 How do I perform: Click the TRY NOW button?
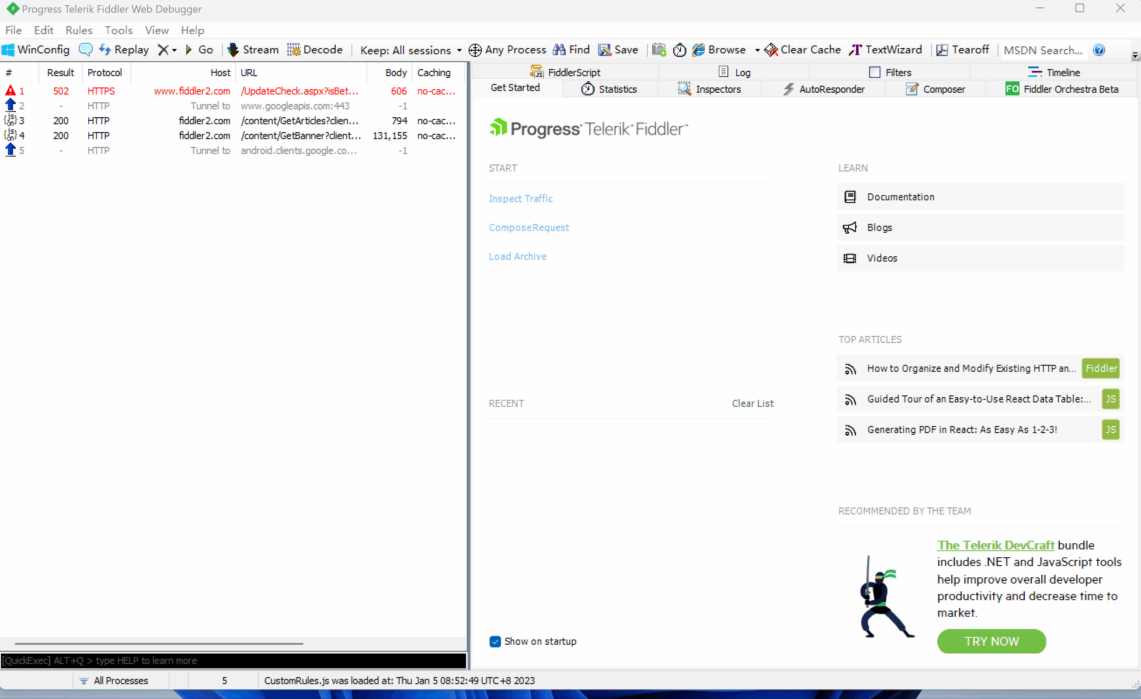991,641
